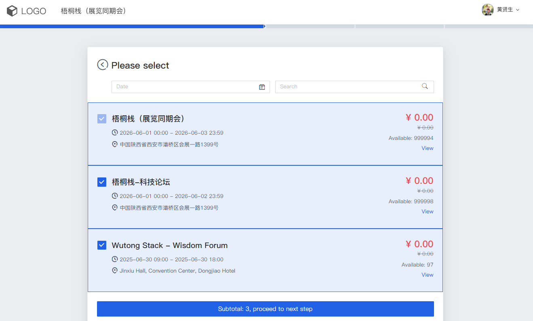Click the location pin for Jinxiu Hall

115,271
